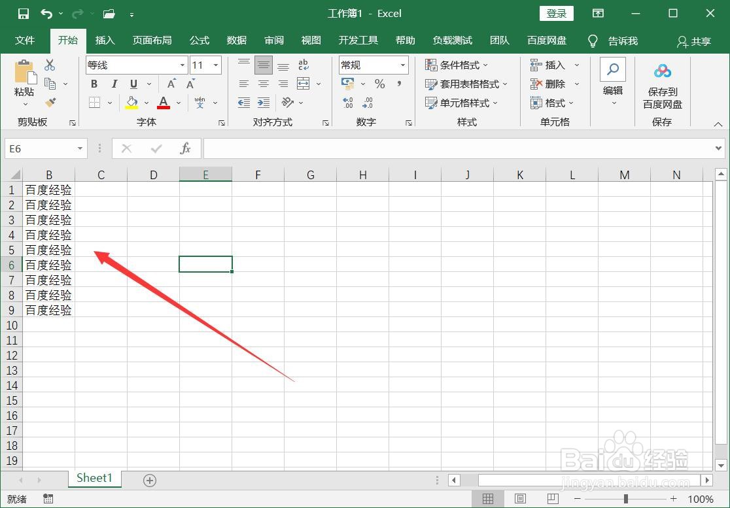Switch to the 视图 View tab
Screen dimensions: 730x508
(x=311, y=41)
